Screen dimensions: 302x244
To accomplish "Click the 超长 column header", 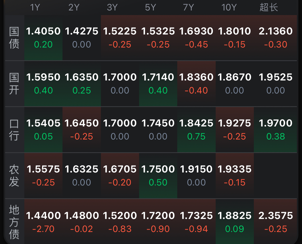I will [269, 7].
